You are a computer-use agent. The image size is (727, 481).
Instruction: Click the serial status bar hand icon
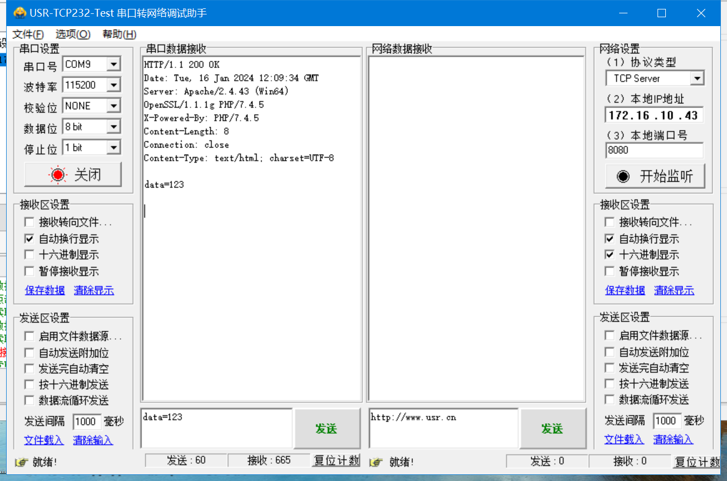(22, 462)
